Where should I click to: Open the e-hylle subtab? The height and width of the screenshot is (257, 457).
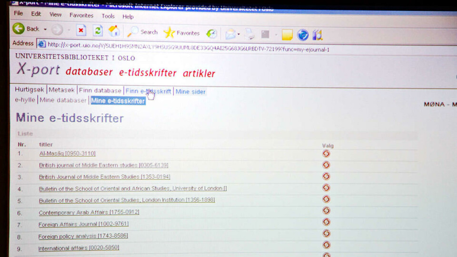click(25, 99)
